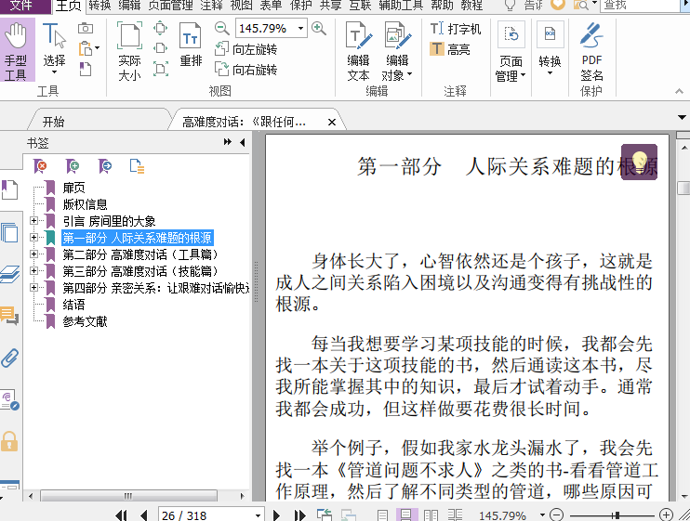Expand the 引言 房间里的大象 bookmark
This screenshot has height=521, width=690.
coord(33,220)
